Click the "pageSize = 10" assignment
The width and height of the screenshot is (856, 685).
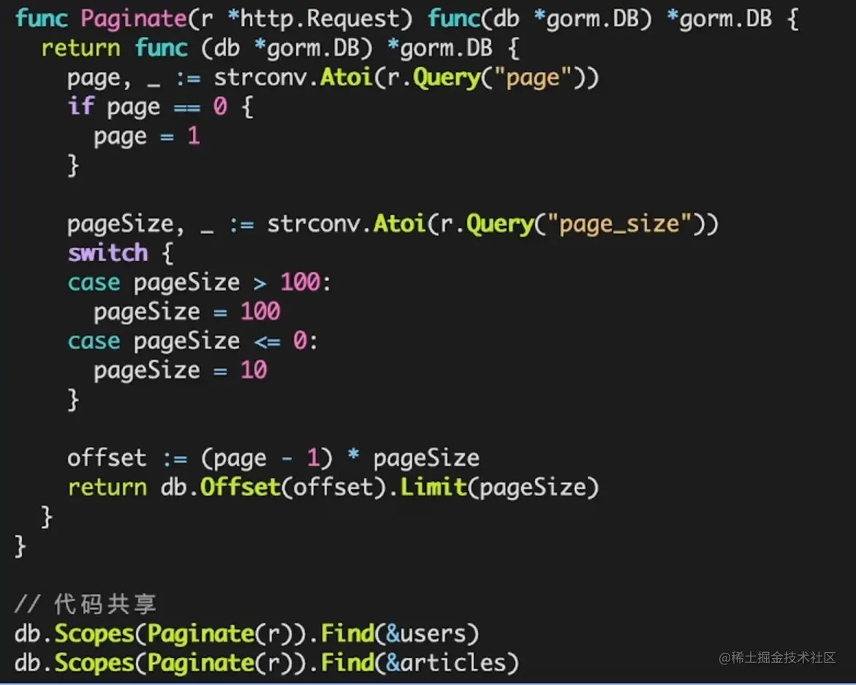[x=180, y=371]
